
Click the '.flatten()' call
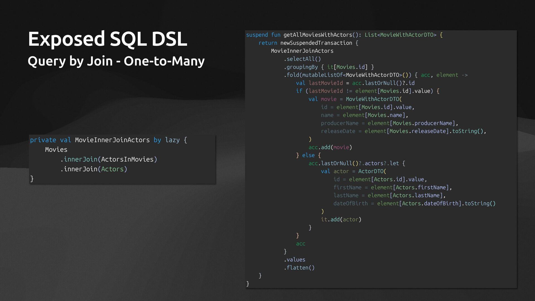[x=299, y=268]
